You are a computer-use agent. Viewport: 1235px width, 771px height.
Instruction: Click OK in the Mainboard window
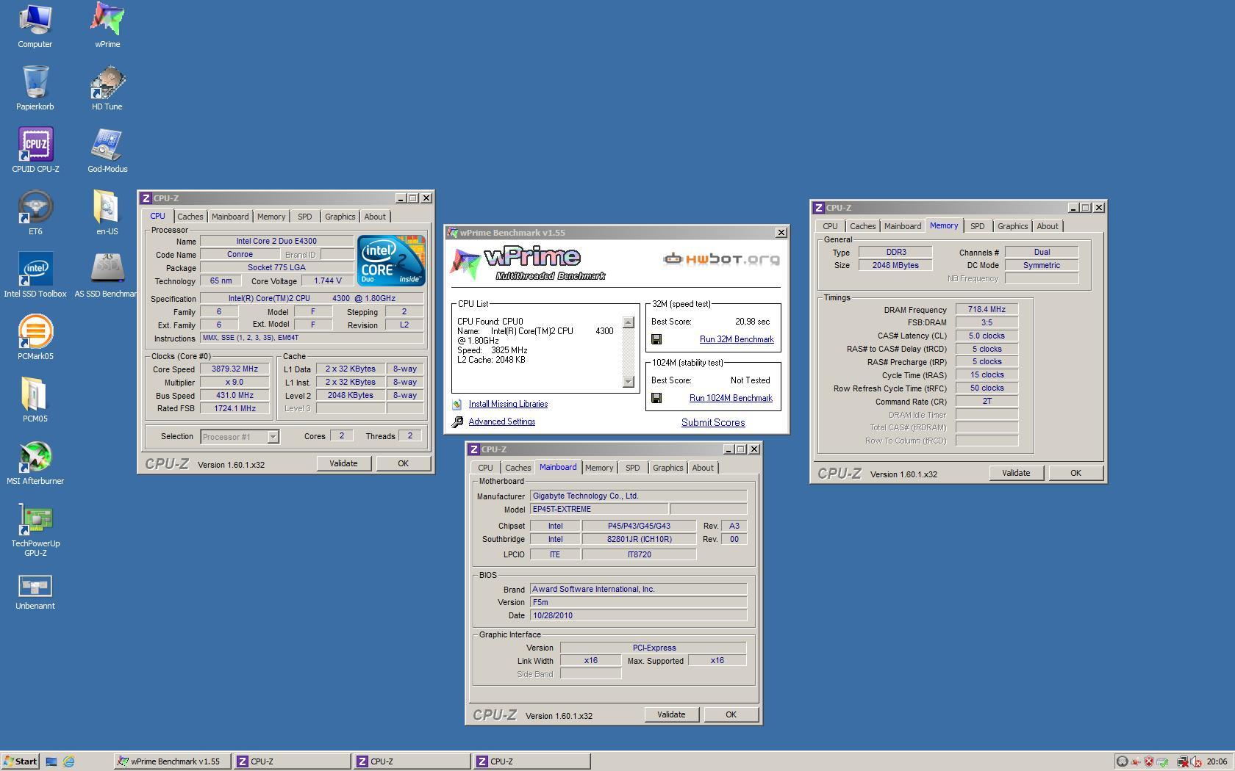[731, 714]
